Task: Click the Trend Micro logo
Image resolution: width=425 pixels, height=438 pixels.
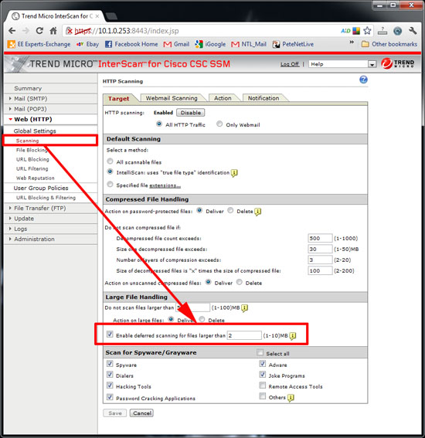Action: 398,63
